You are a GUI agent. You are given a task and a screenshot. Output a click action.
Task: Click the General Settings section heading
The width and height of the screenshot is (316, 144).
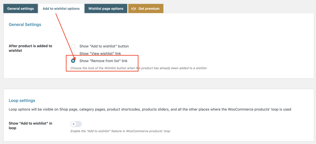(25, 25)
